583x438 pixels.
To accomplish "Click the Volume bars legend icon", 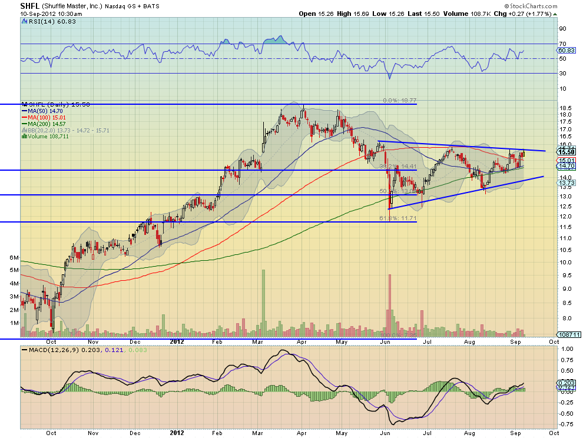I will 23,137.
